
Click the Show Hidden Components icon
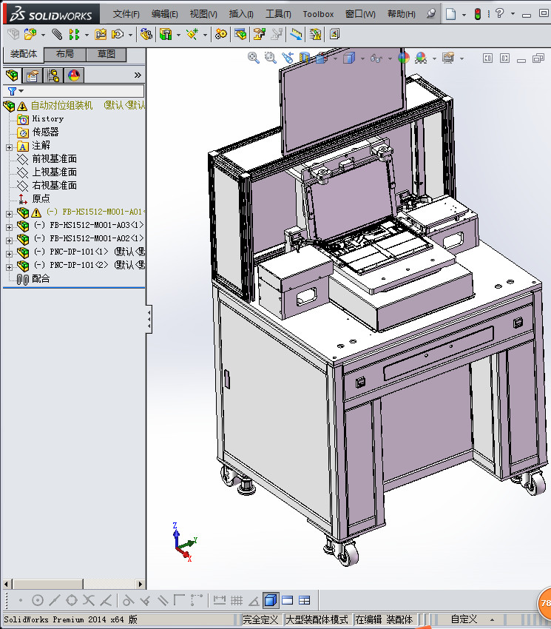click(x=146, y=34)
